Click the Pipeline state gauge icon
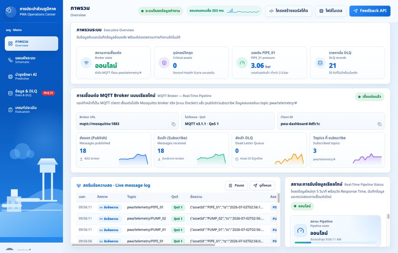Viewport: 398px width, 253px height. pyautogui.click(x=301, y=230)
